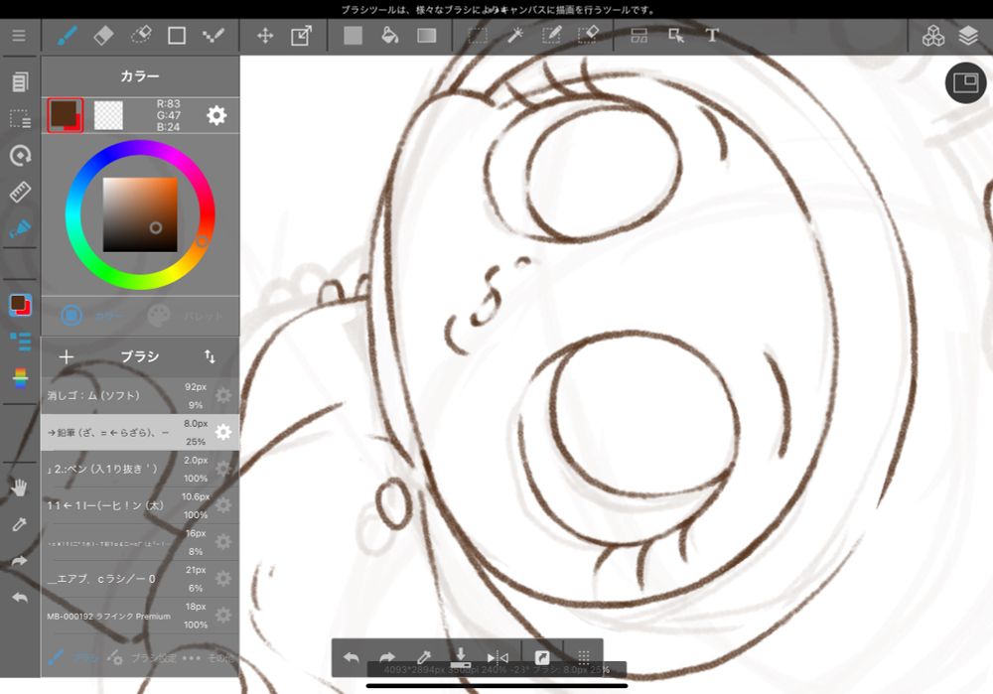Select the Brush tool in top toolbar
Viewport: 993px width, 694px height.
pyautogui.click(x=68, y=36)
